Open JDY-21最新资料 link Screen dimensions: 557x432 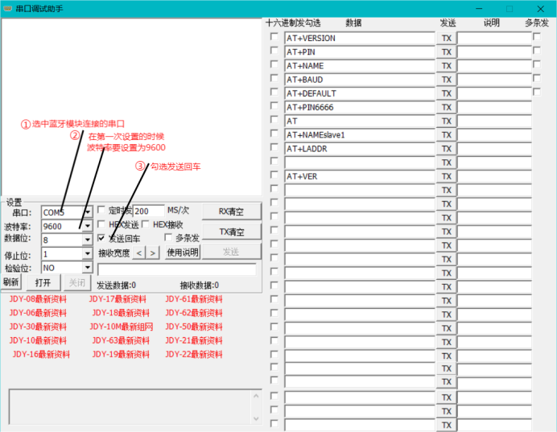pyautogui.click(x=194, y=340)
